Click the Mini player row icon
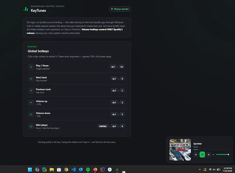Screen dimensions: 235x173 tap(31, 127)
